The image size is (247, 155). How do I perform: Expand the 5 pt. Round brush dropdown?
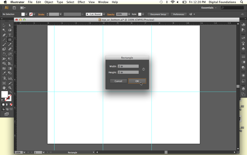pos(104,14)
